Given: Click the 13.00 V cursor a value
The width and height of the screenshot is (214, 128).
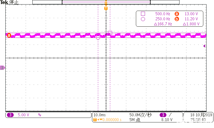Looking at the screenshot, I should point(191,14).
